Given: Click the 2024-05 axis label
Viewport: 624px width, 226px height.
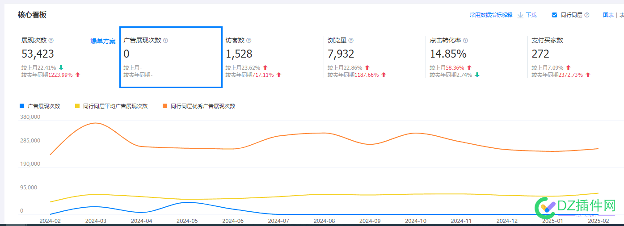Looking at the screenshot, I should coord(186,221).
